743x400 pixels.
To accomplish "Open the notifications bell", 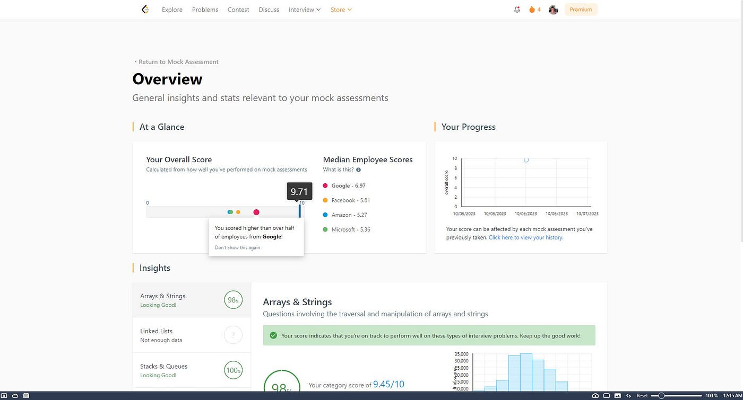I will (x=517, y=10).
